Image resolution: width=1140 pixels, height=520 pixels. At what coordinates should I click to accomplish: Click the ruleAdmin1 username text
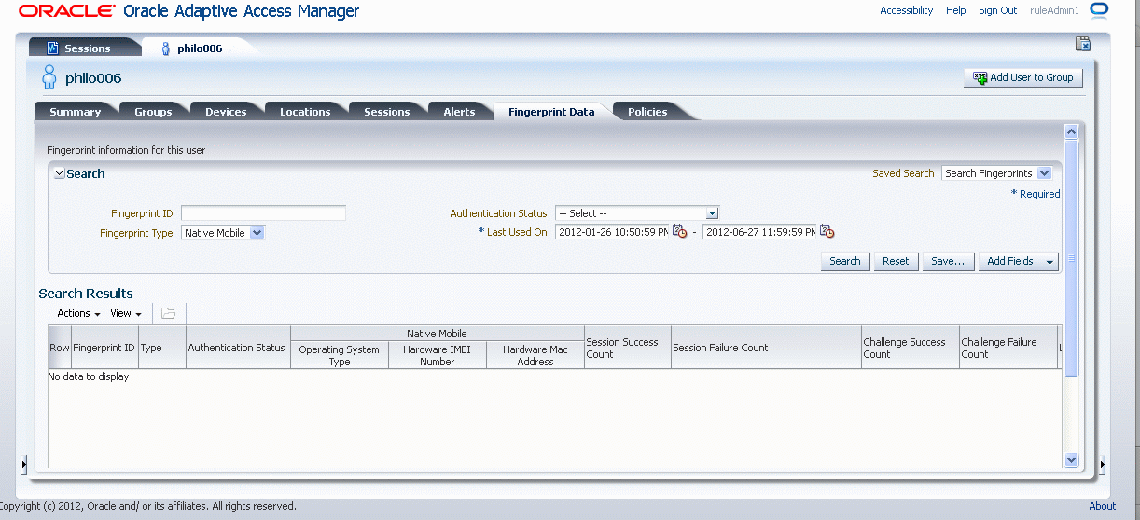tap(1054, 10)
